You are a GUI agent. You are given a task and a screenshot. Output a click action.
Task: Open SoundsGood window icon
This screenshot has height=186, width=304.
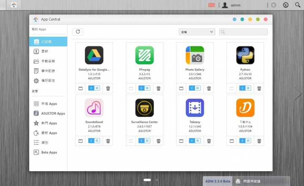click(81, 141)
